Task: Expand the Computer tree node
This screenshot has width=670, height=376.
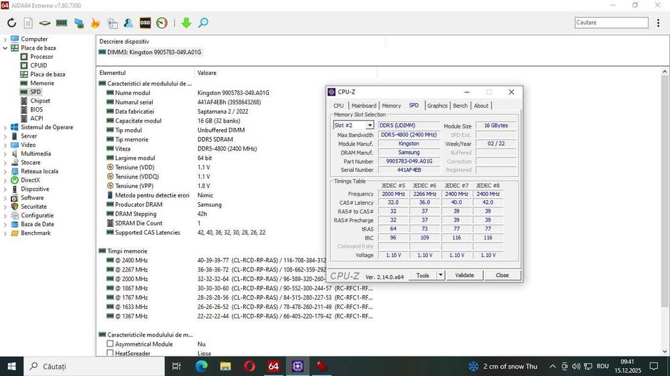Action: tap(5, 39)
